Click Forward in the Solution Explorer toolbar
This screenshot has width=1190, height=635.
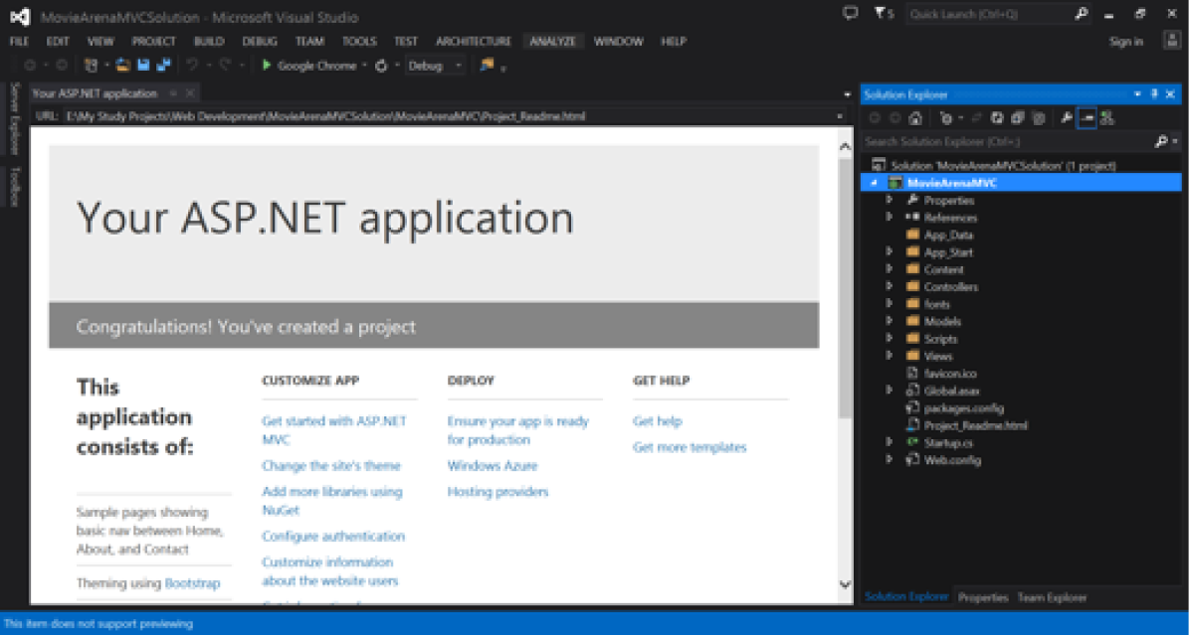[x=894, y=118]
